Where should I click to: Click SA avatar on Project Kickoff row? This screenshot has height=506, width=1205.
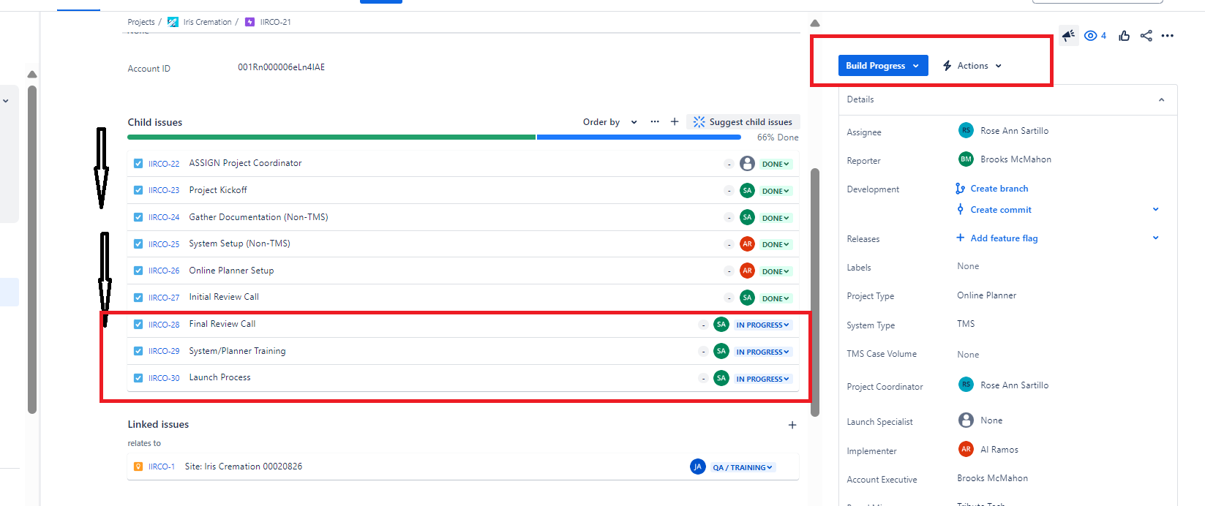click(x=747, y=190)
